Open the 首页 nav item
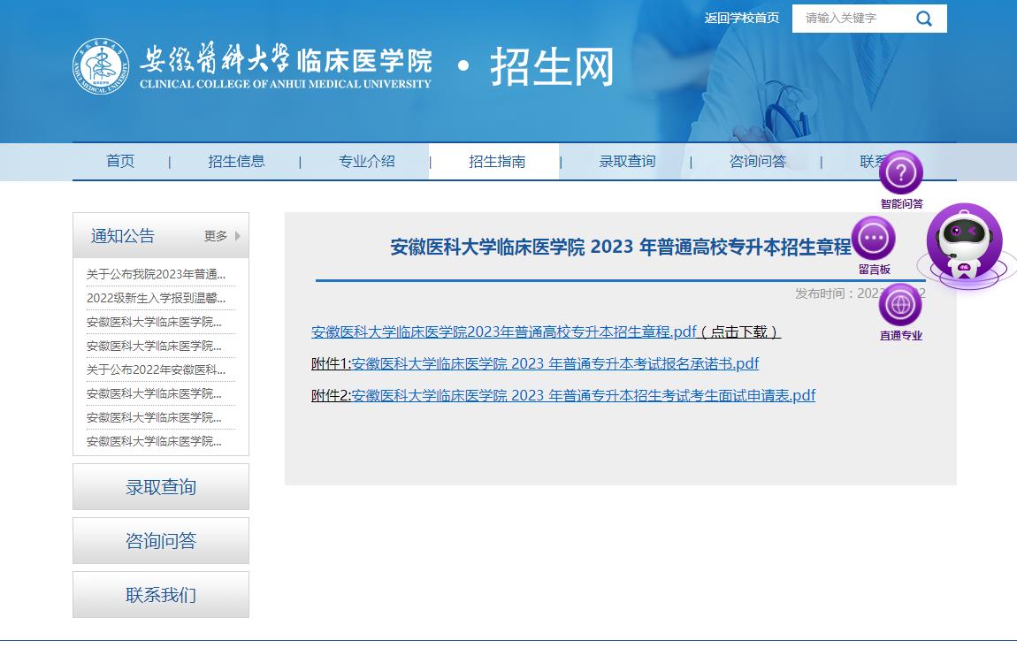Screen dimensions: 1017x663 (120, 162)
